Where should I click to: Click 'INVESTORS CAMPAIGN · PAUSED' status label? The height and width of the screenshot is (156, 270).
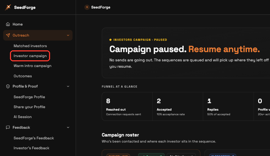tap(140, 40)
